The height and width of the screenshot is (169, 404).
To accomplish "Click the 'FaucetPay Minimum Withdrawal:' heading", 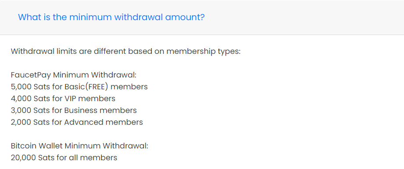I will click(x=73, y=75).
